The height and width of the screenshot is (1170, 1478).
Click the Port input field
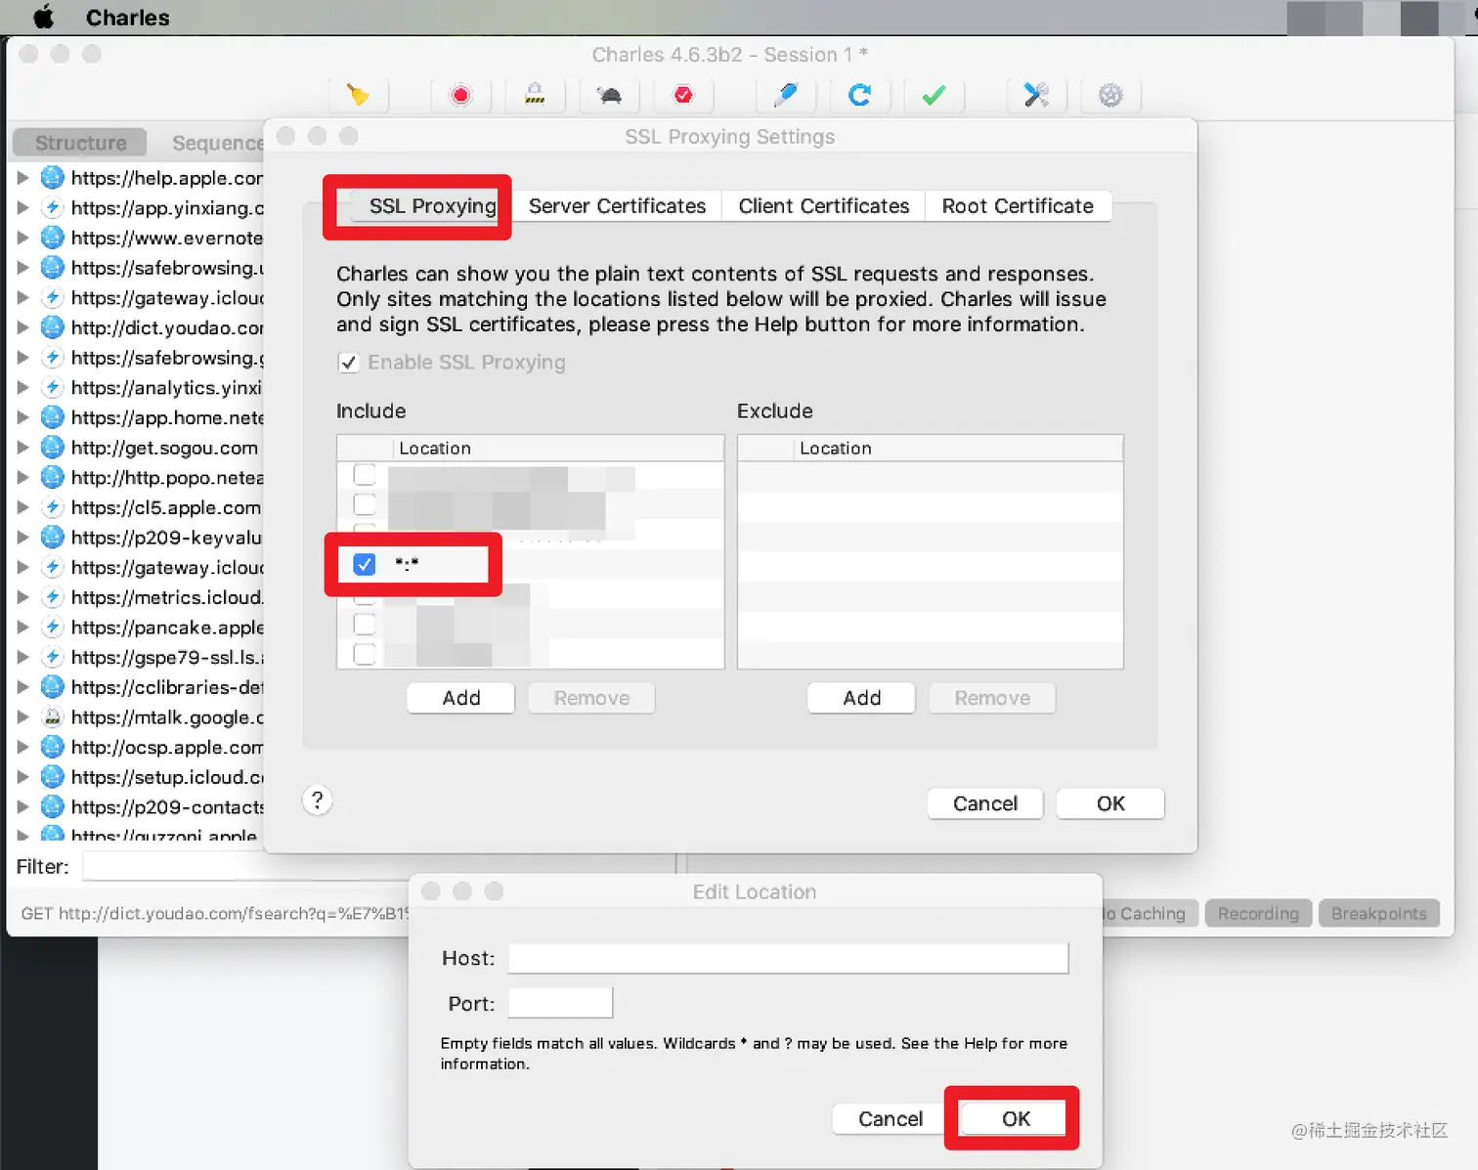[560, 1003]
